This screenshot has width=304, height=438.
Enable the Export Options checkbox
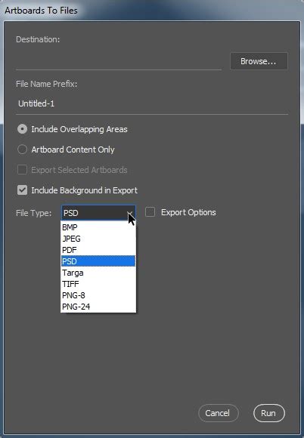coord(150,212)
